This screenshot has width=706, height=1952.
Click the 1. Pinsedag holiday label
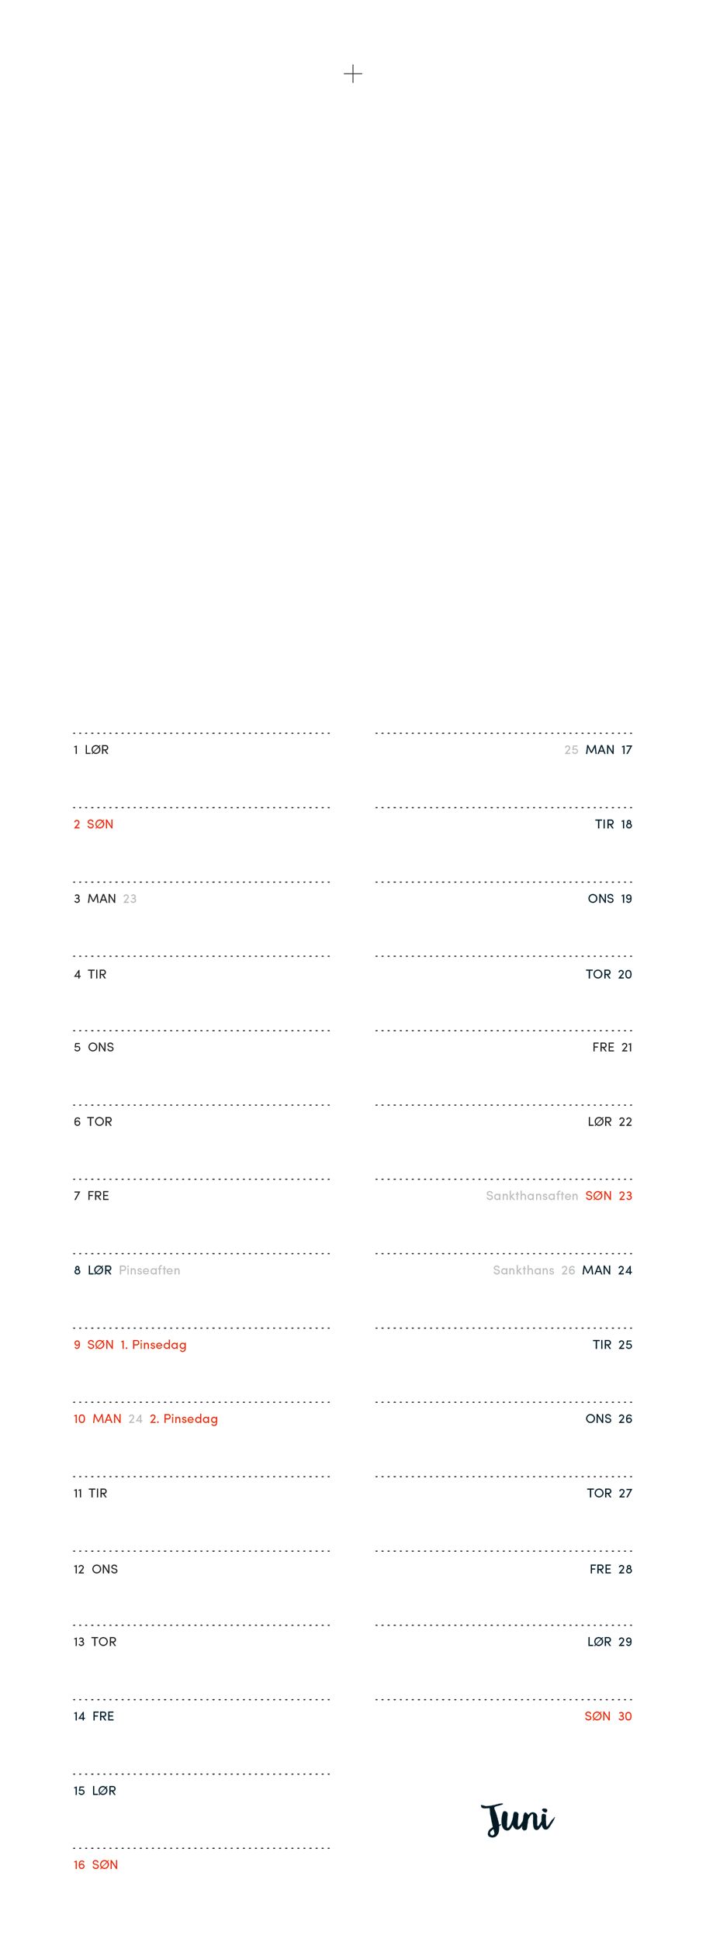pos(154,1346)
